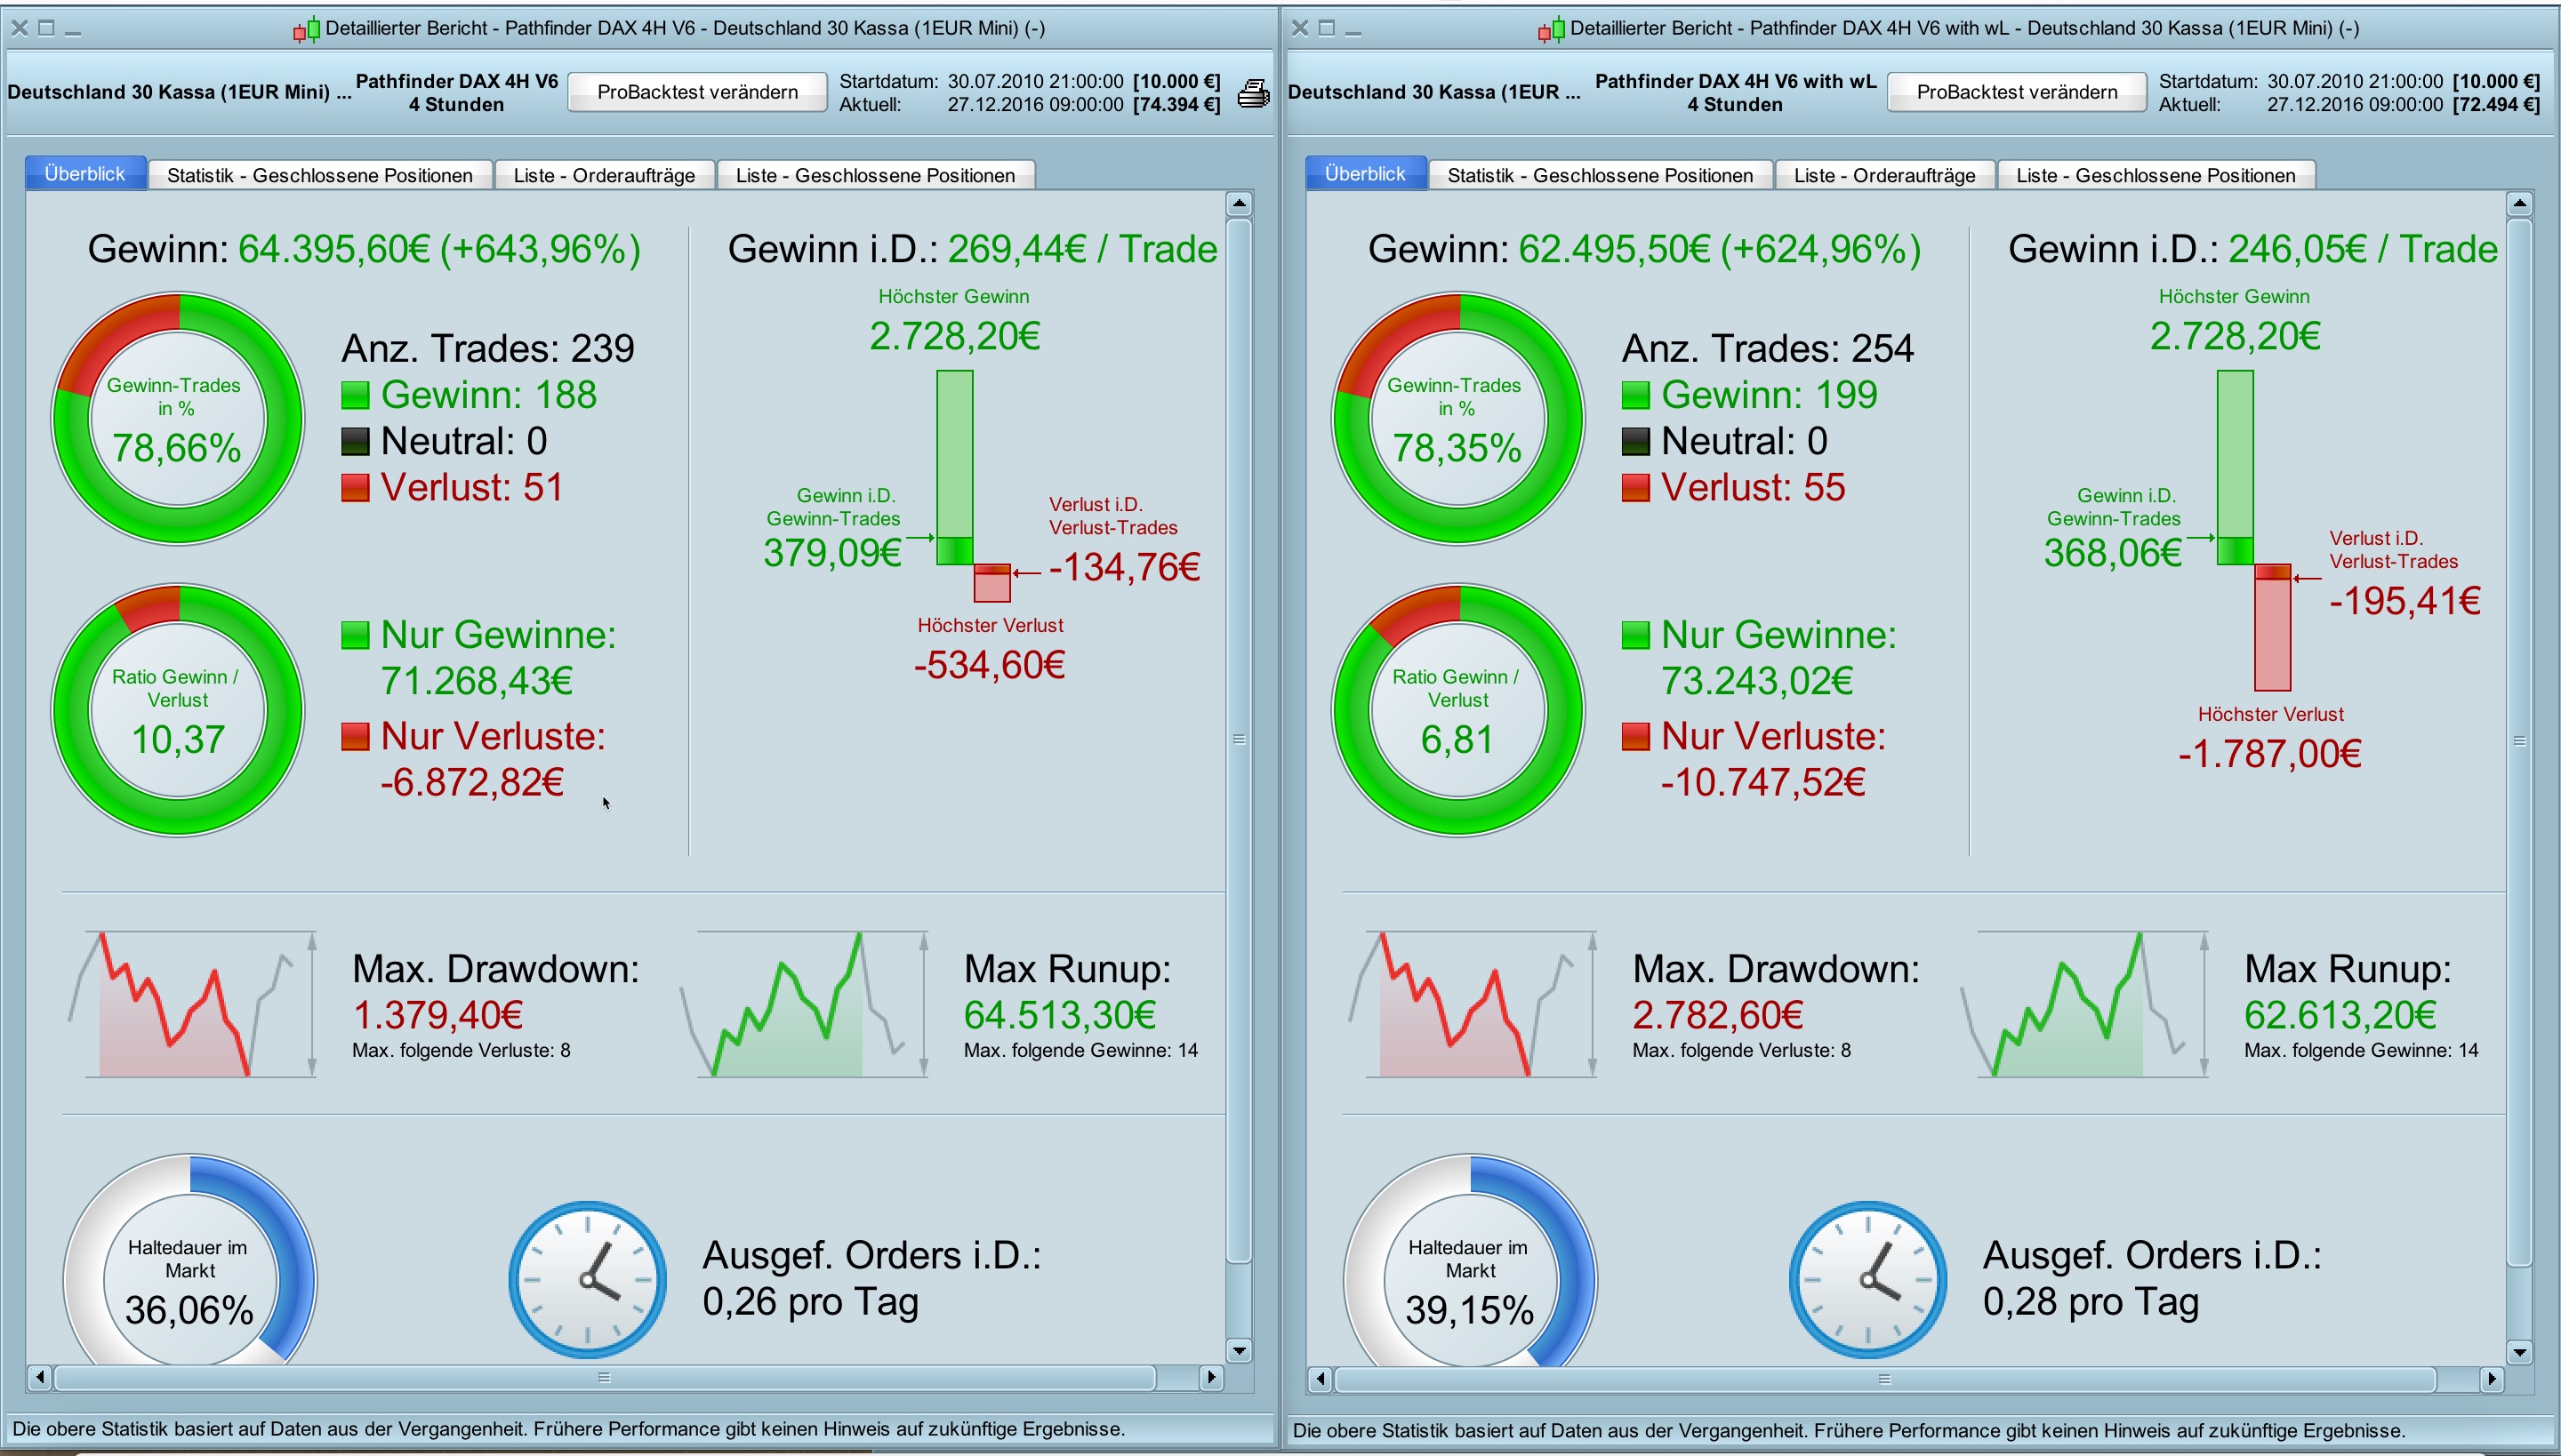Click the left report's vertical scrollbar thumb

pos(1239,740)
